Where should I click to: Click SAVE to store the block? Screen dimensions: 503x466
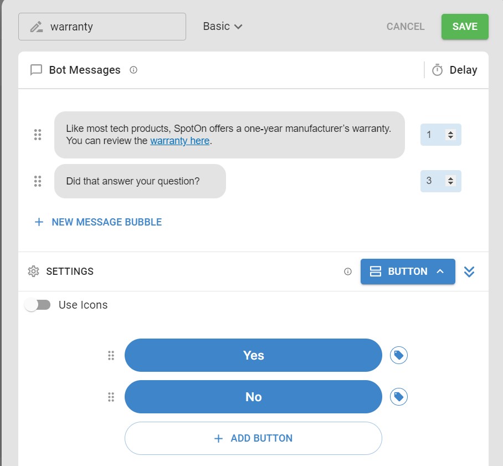click(x=465, y=27)
